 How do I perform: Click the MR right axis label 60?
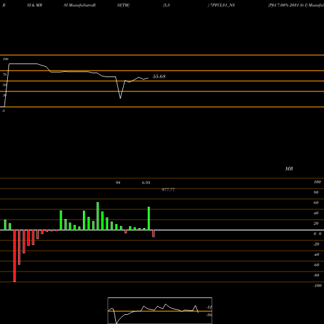click(x=316, y=203)
